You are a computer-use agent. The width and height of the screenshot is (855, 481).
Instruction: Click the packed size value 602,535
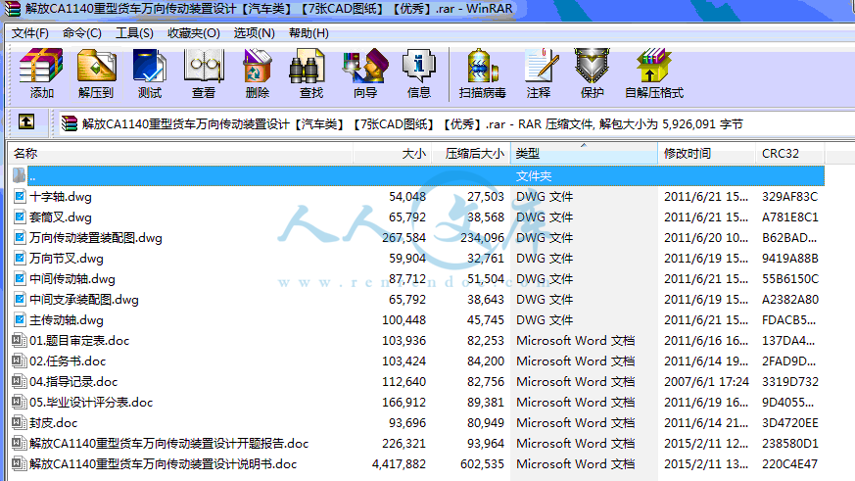(482, 464)
